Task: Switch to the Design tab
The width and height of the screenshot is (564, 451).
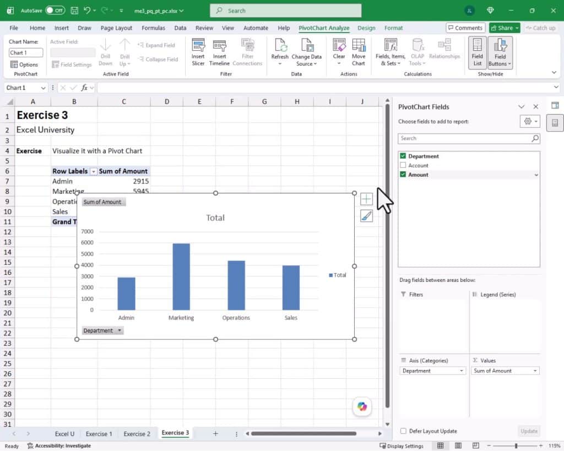Action: (366, 28)
